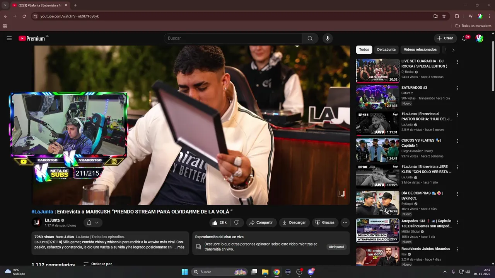This screenshot has width=495, height=278.
Task: Reload the page in Chrome
Action: click(24, 16)
